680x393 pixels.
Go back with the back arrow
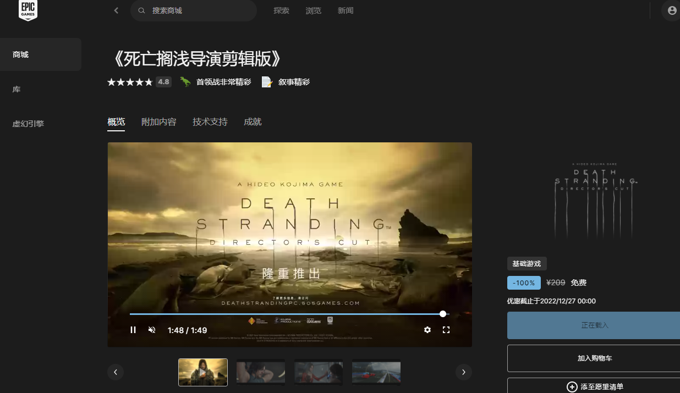click(x=116, y=10)
